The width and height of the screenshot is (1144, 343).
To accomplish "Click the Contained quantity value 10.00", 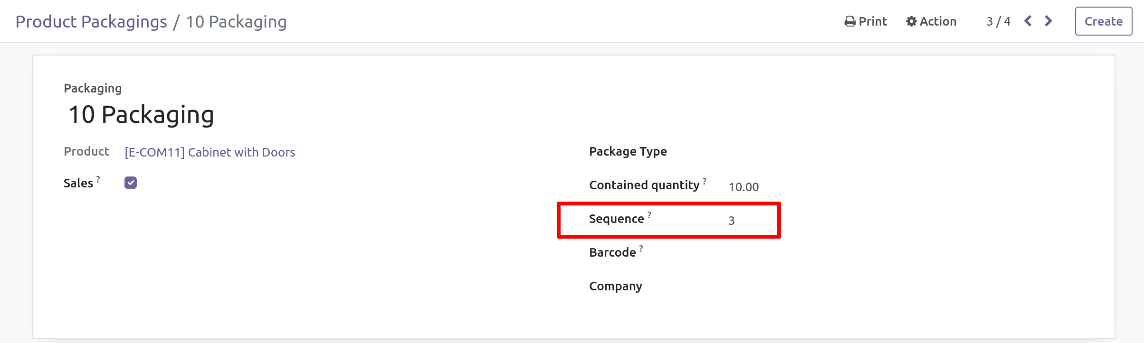I will 744,187.
